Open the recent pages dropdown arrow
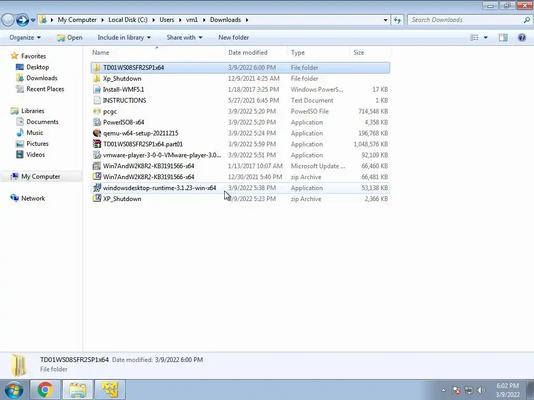 (x=33, y=20)
